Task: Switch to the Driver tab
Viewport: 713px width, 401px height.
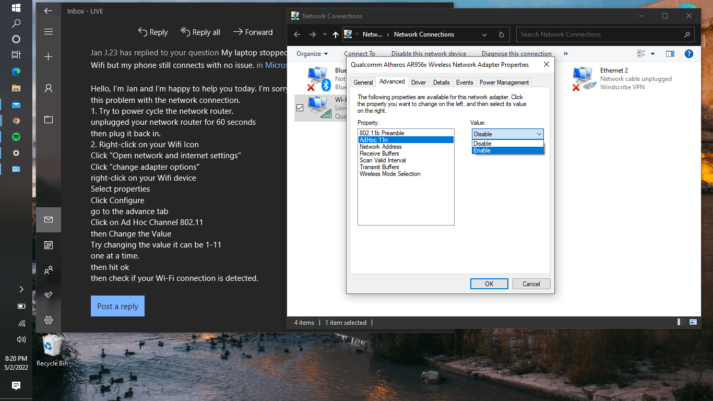Action: pyautogui.click(x=419, y=82)
